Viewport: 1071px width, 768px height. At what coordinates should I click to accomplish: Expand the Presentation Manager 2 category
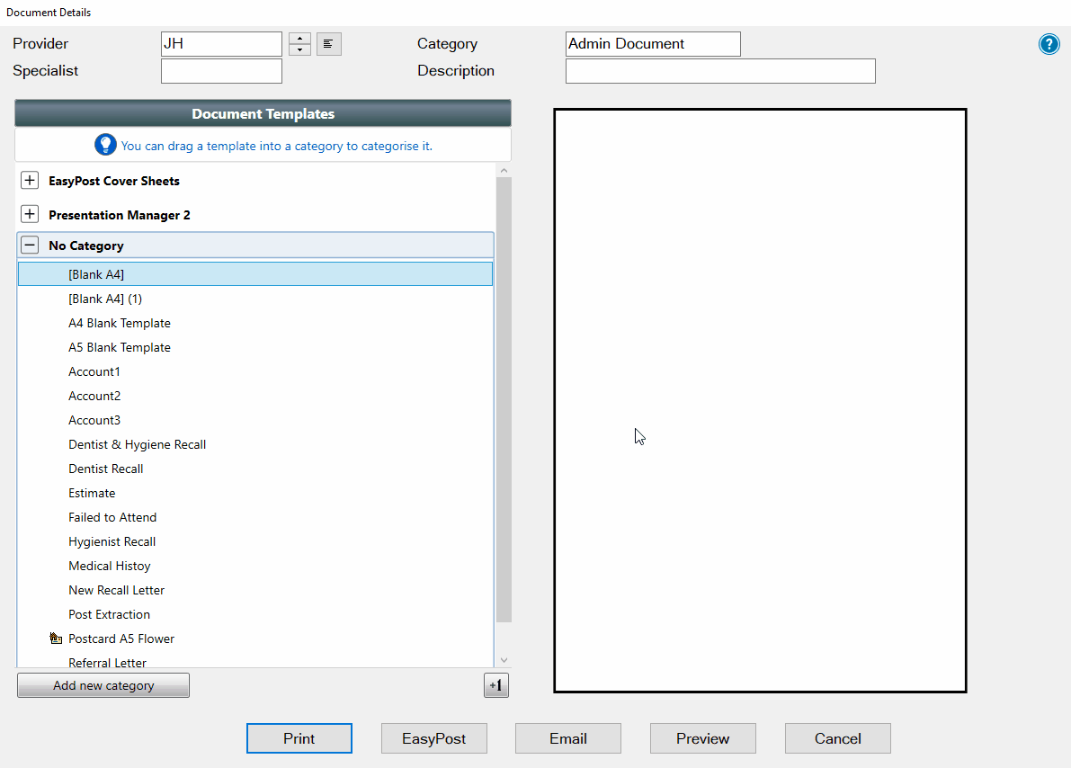point(29,214)
